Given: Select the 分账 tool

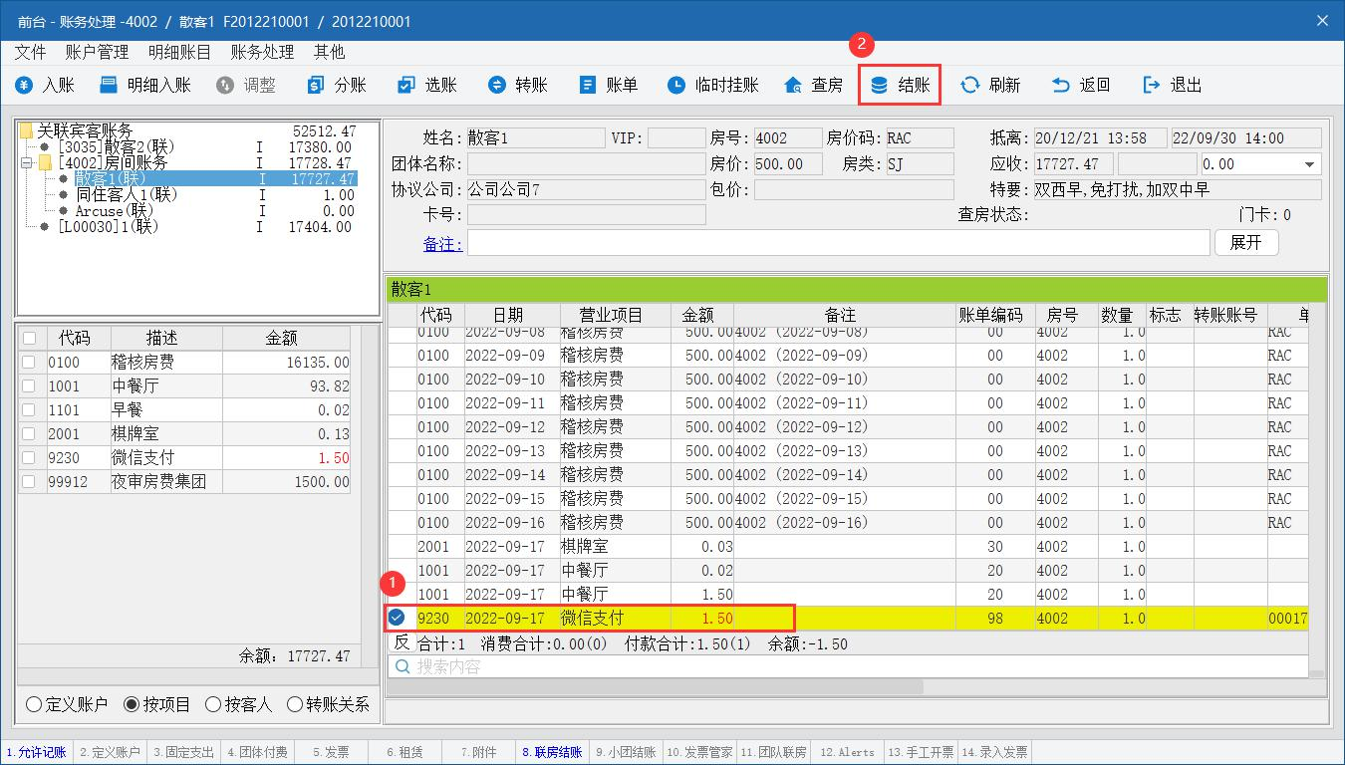Looking at the screenshot, I should 338,86.
